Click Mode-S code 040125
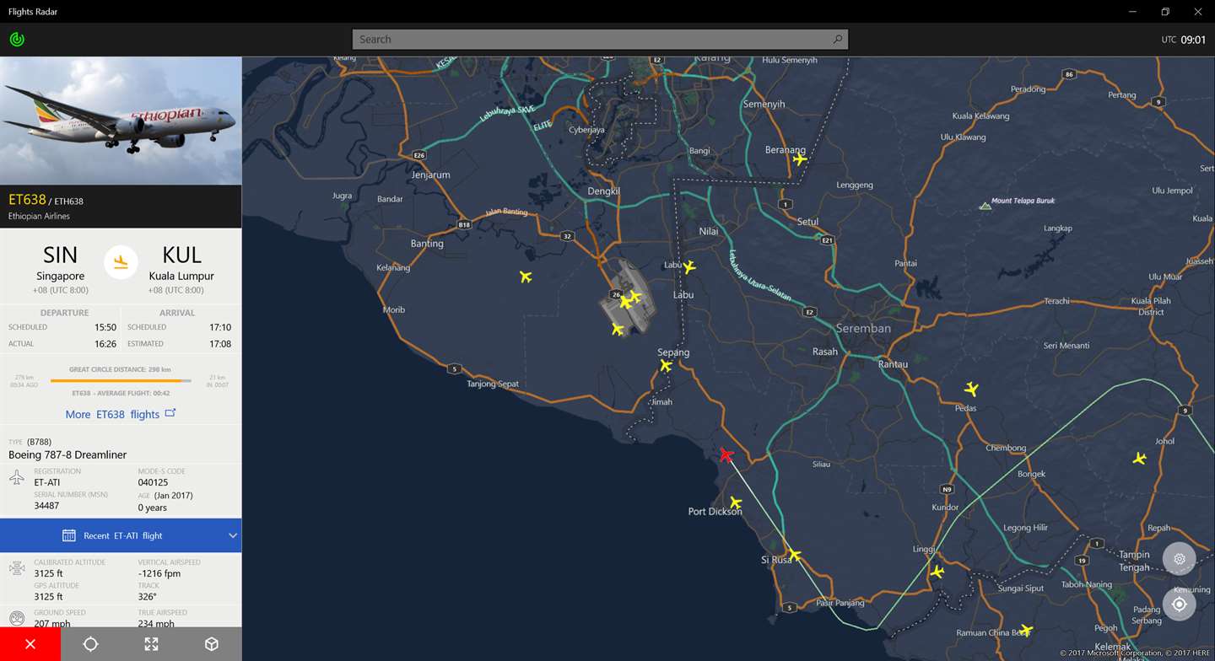The height and width of the screenshot is (661, 1215). [x=153, y=482]
